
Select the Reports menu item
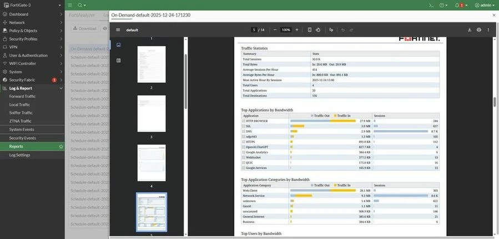click(x=32, y=147)
